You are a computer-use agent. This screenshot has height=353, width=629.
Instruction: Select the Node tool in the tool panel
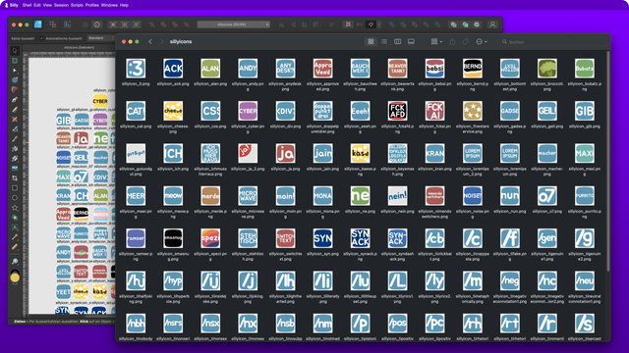(15, 70)
